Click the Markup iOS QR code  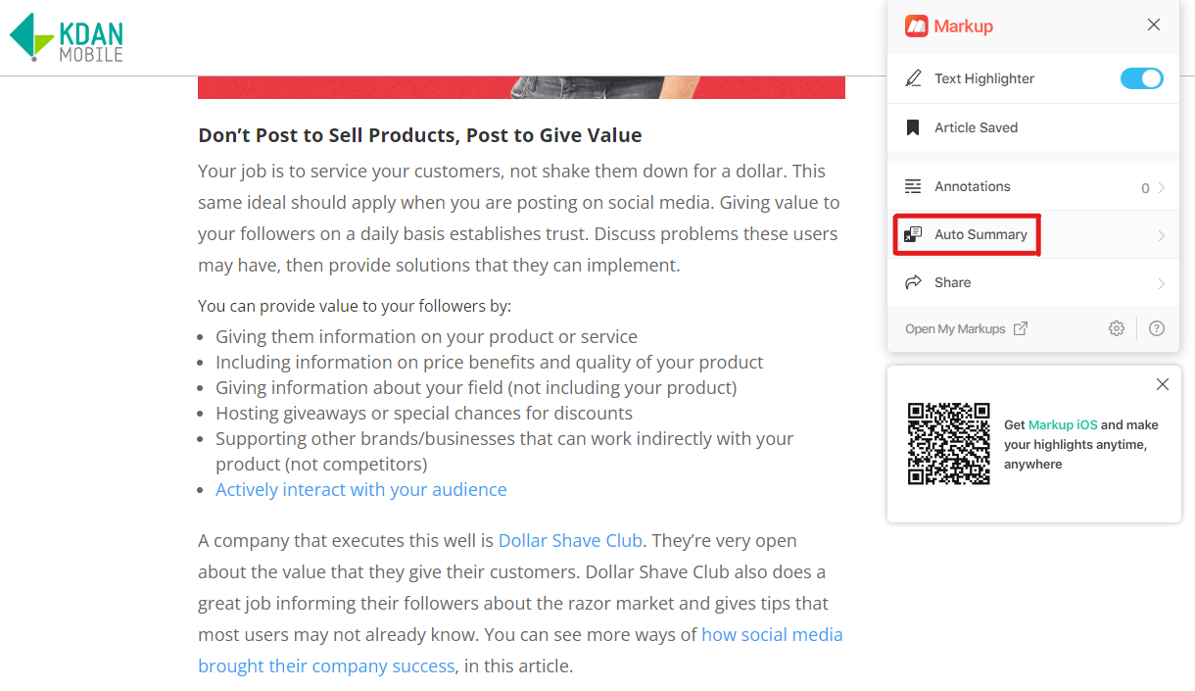tap(948, 443)
